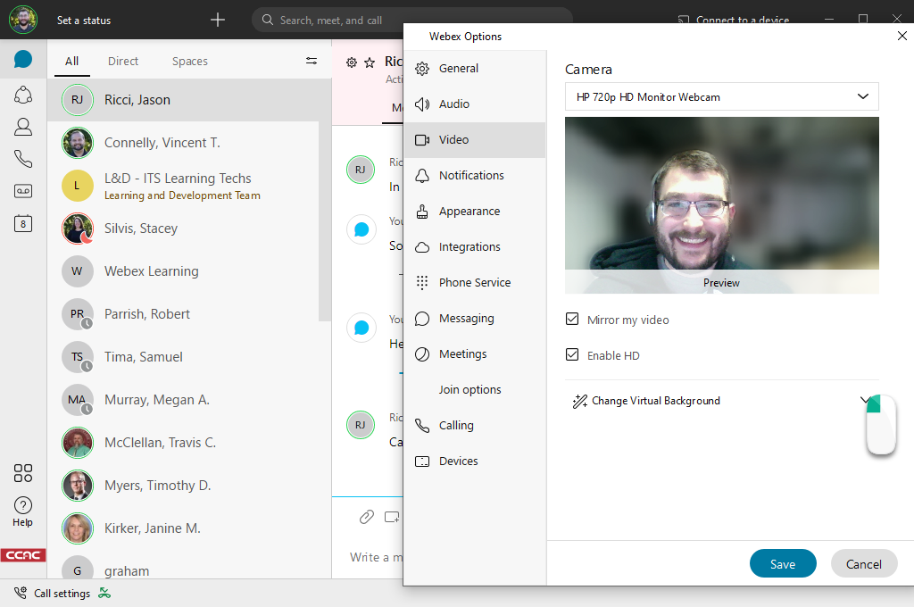Toggle the Mirror my video checkbox
The width and height of the screenshot is (914, 607).
(572, 319)
